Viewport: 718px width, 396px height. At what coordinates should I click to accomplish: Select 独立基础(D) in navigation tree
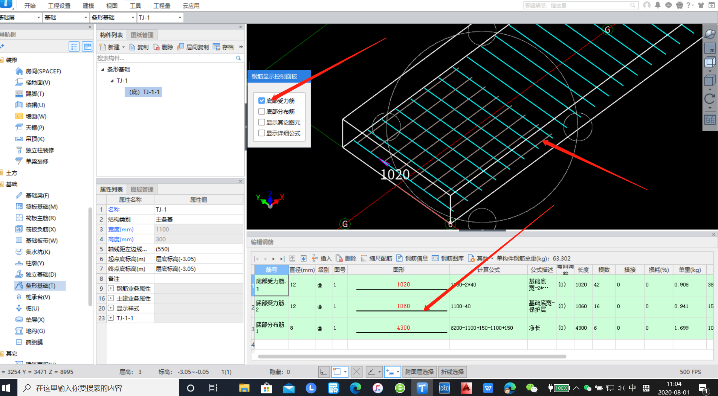coord(36,274)
